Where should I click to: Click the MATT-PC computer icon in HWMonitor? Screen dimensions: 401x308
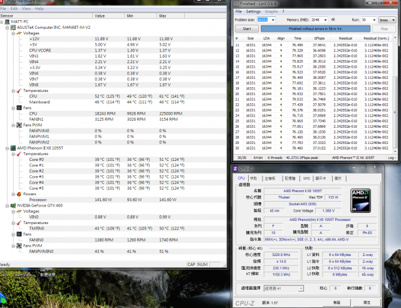[x=7, y=22]
